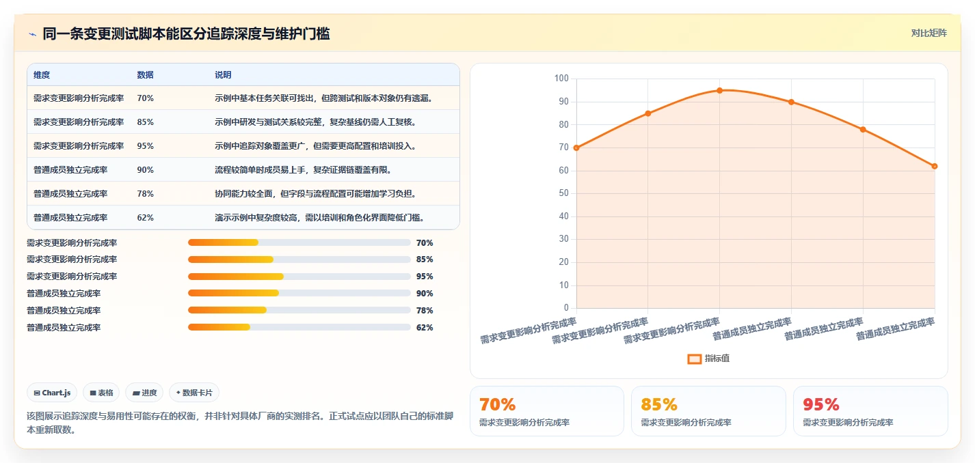The image size is (975, 463).
Task: Click the 对比矩阵 badge
Action: tap(929, 33)
